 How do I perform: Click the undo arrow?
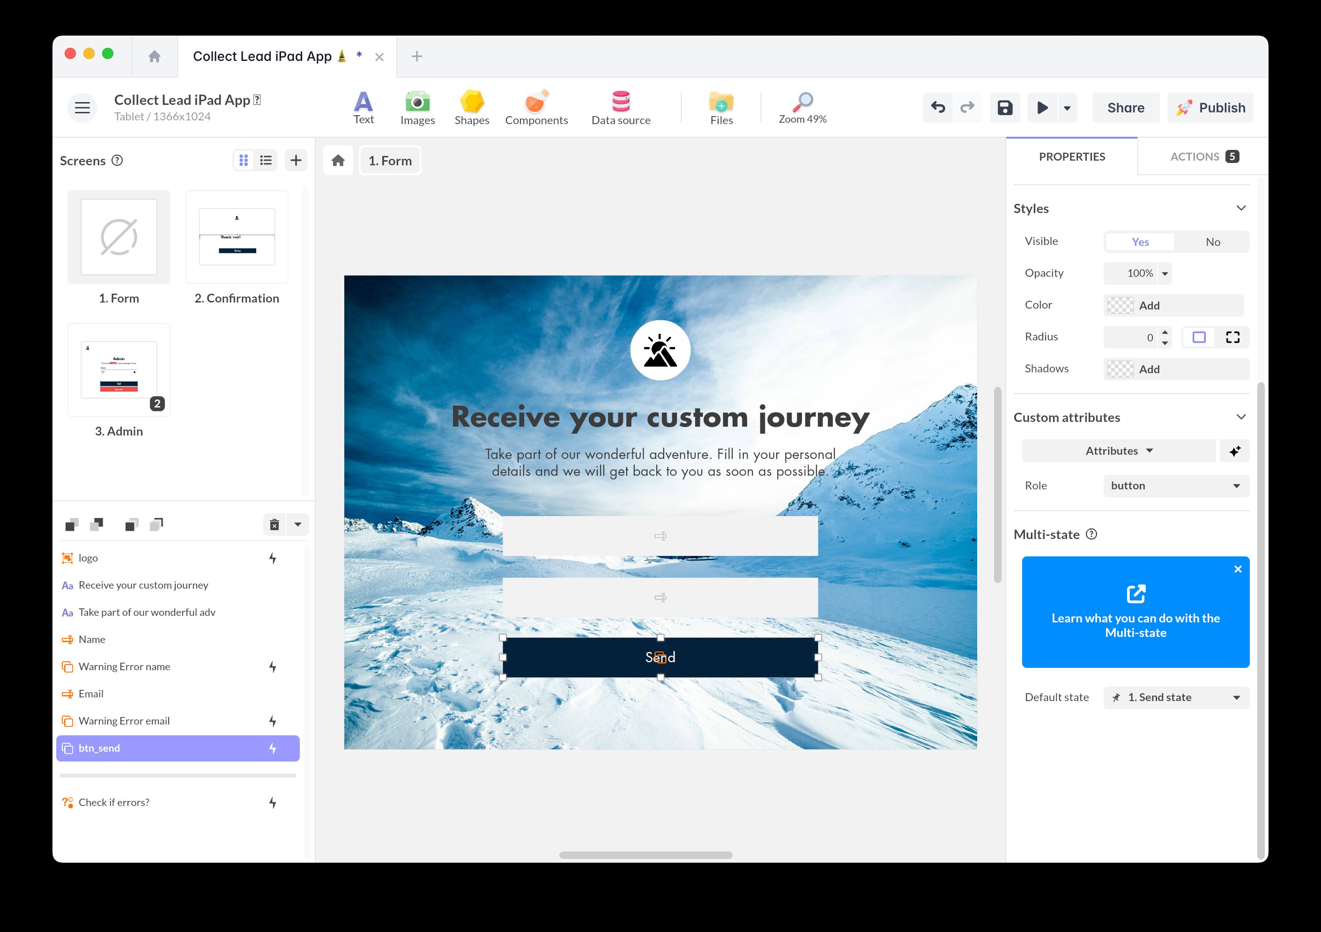(x=938, y=108)
